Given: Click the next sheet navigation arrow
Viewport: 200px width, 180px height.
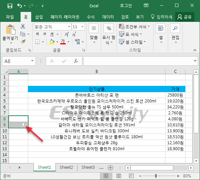Looking at the screenshot, I should (19, 167).
